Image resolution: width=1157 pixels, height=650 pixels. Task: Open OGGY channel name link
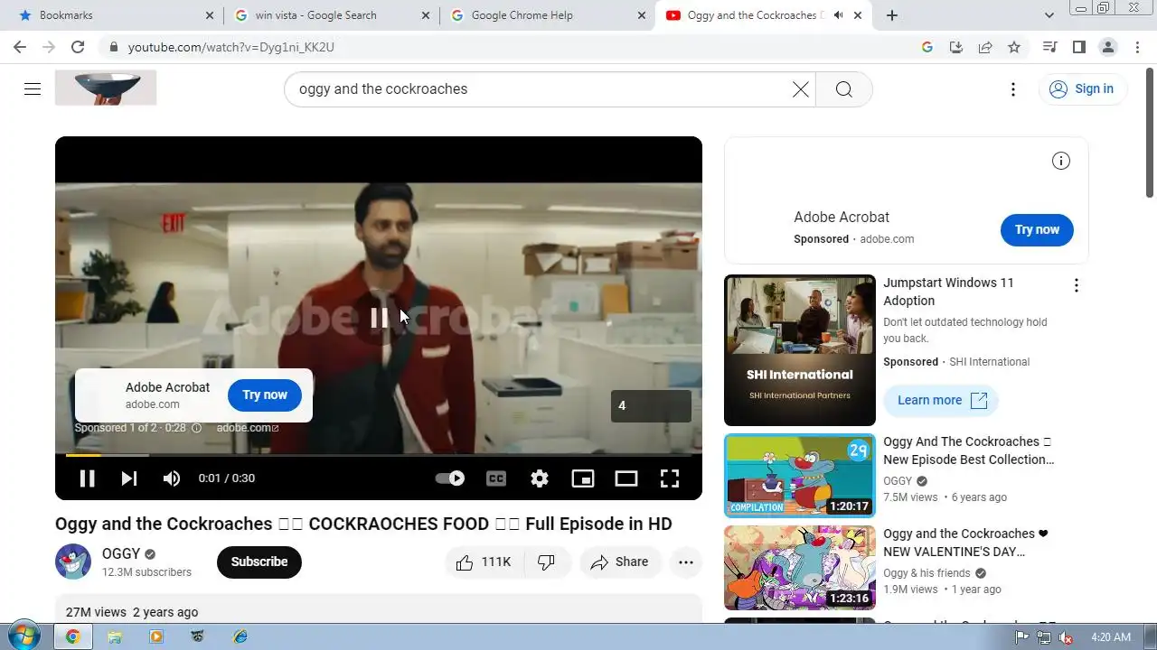[121, 553]
